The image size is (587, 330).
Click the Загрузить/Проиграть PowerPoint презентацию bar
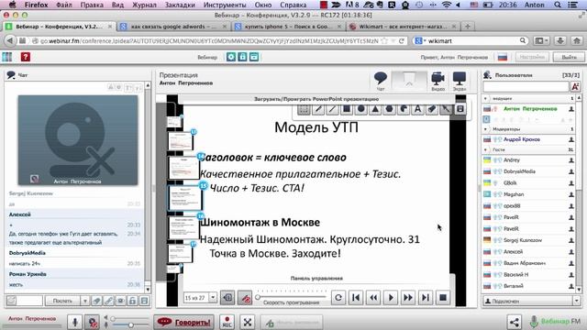point(316,99)
